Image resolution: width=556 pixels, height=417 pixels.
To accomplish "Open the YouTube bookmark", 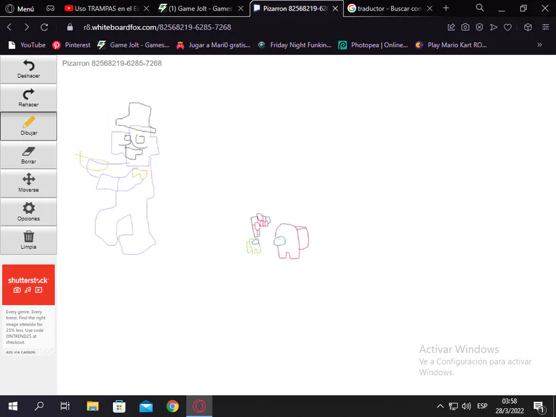I will coord(27,45).
